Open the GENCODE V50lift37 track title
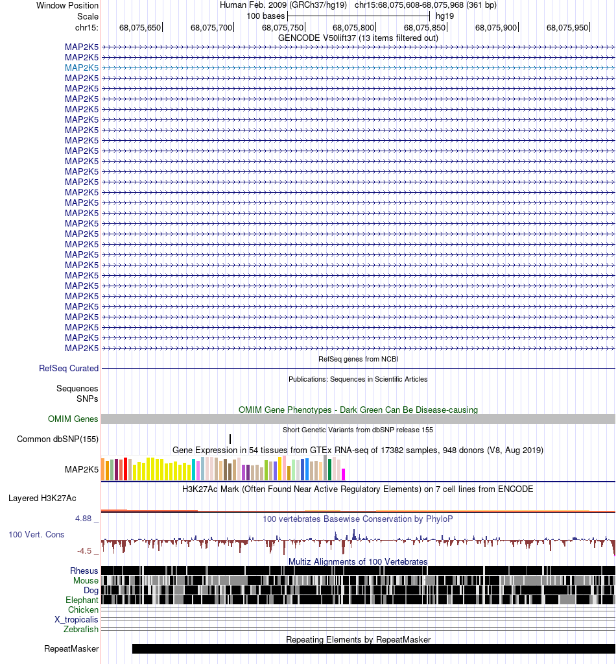This screenshot has height=664, width=616. (358, 38)
